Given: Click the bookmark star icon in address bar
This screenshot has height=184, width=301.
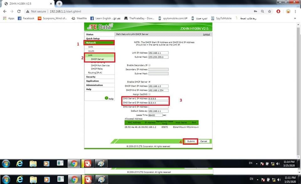Looking at the screenshot, I should [x=269, y=11].
